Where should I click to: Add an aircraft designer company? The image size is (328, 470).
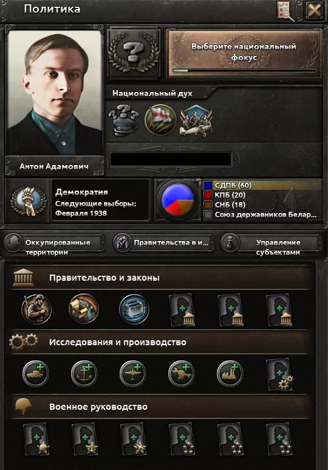pos(133,373)
